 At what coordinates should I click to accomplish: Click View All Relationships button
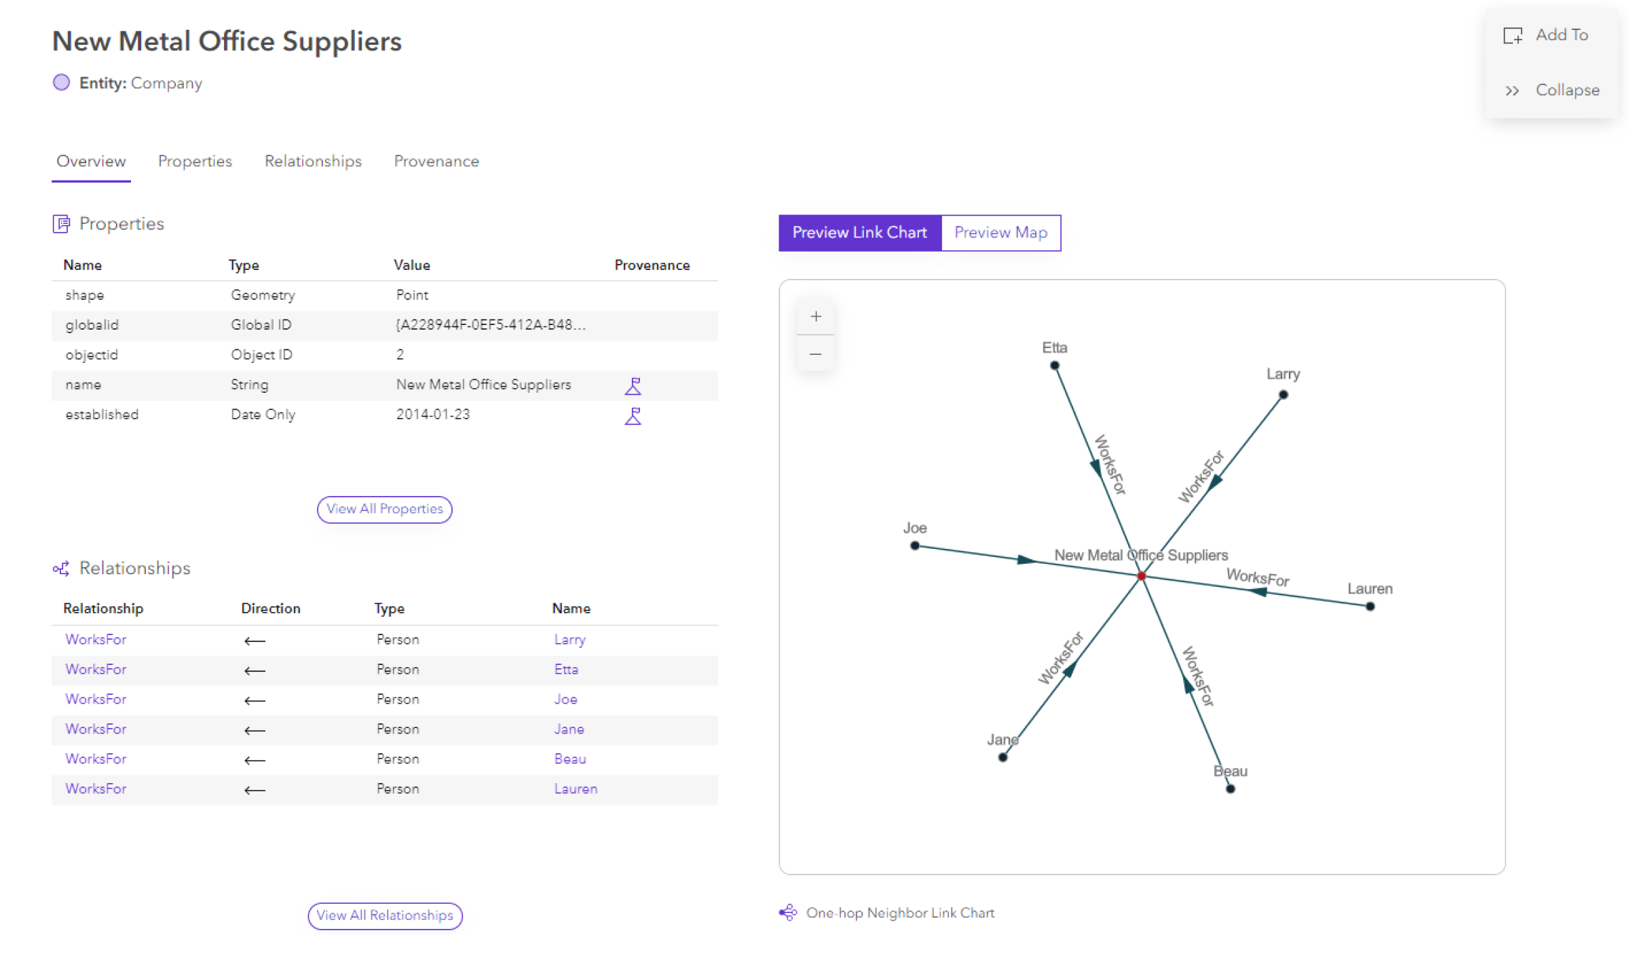point(383,915)
